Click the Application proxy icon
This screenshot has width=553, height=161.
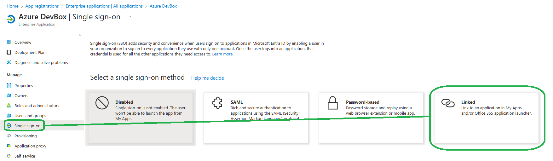point(9,146)
